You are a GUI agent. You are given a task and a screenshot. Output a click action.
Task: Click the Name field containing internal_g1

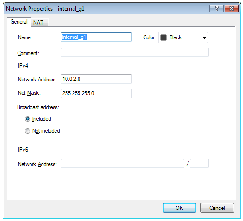[96, 37]
